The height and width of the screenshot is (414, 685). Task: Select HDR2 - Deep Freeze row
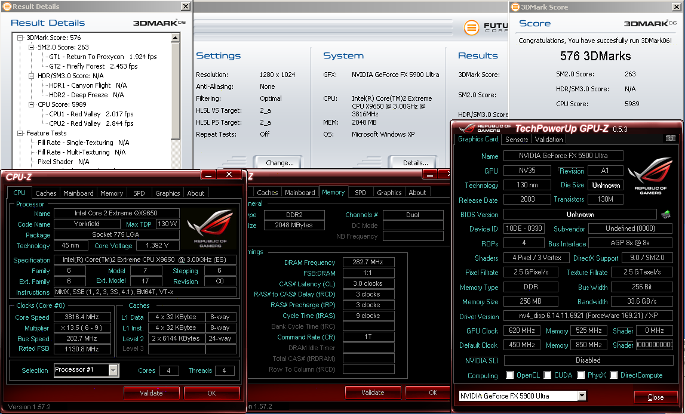tap(86, 95)
